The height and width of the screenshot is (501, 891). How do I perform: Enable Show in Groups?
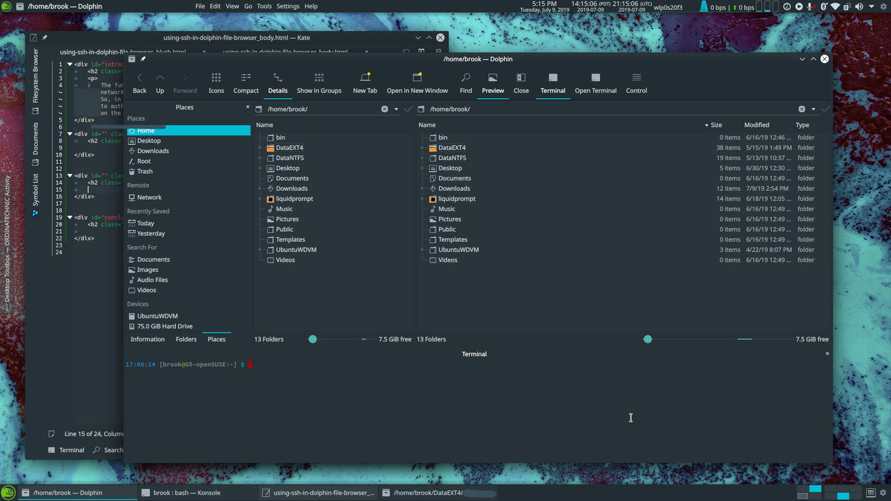click(x=319, y=82)
